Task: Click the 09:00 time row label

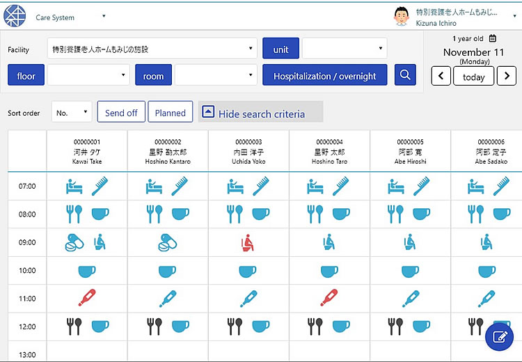Action: click(27, 242)
